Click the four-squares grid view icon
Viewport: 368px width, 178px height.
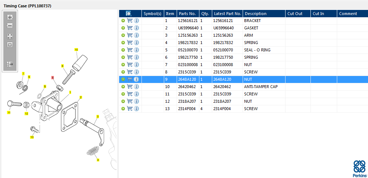pos(10,36)
